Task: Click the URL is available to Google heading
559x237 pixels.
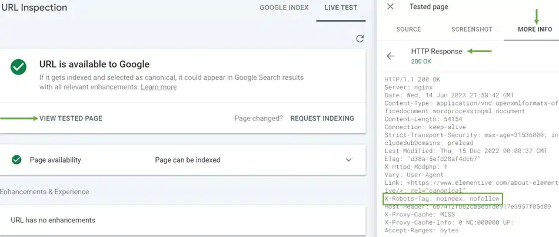Action: pyautogui.click(x=94, y=65)
